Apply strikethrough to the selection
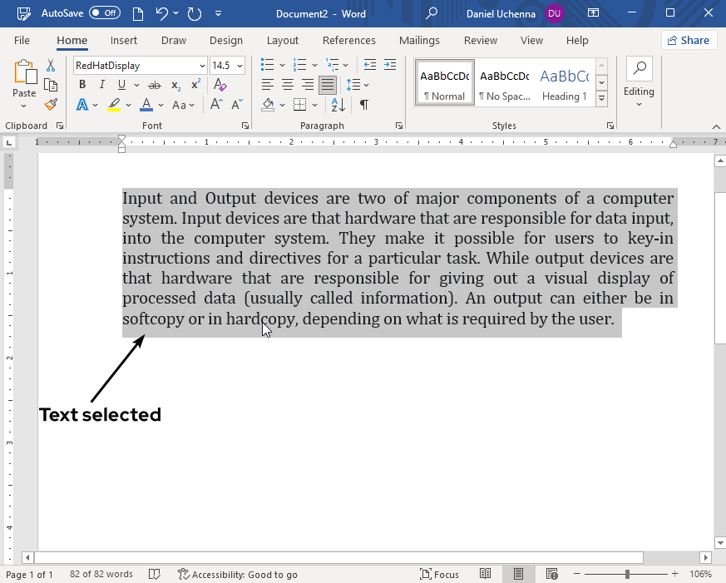 coord(153,84)
